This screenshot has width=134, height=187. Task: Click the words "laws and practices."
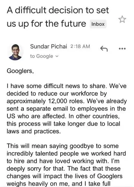tap(34, 131)
